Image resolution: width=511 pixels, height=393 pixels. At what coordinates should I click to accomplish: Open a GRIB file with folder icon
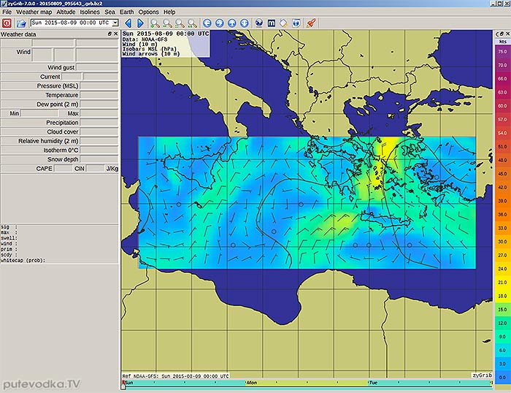(x=21, y=23)
